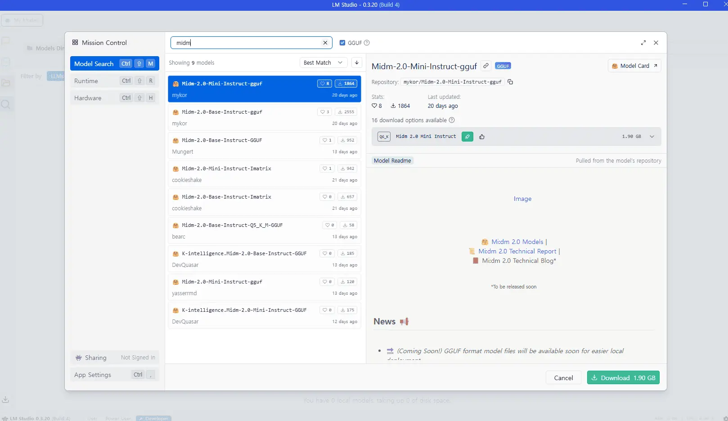Click the 952 downloads badge on the Mungert row
728x421 pixels.
click(x=347, y=140)
